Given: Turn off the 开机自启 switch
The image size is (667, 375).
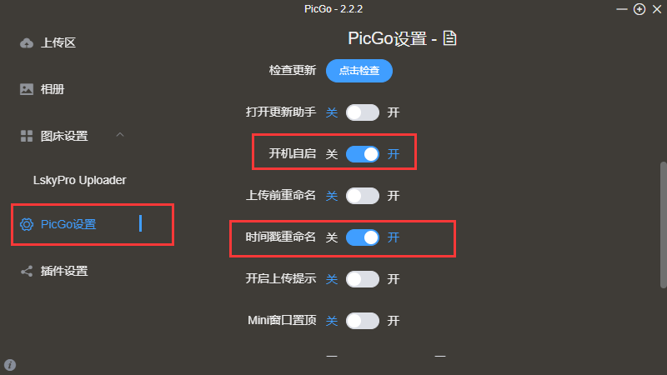Looking at the screenshot, I should [x=363, y=154].
